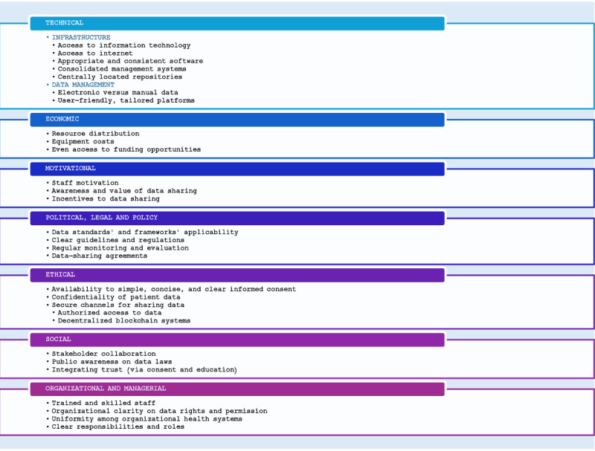The image size is (595, 451).
Task: Click 'Appropriate and consistent software' line
Action: [130, 61]
